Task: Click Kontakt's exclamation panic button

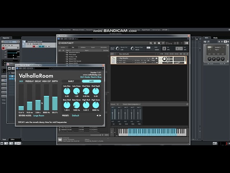Action: coord(181,43)
